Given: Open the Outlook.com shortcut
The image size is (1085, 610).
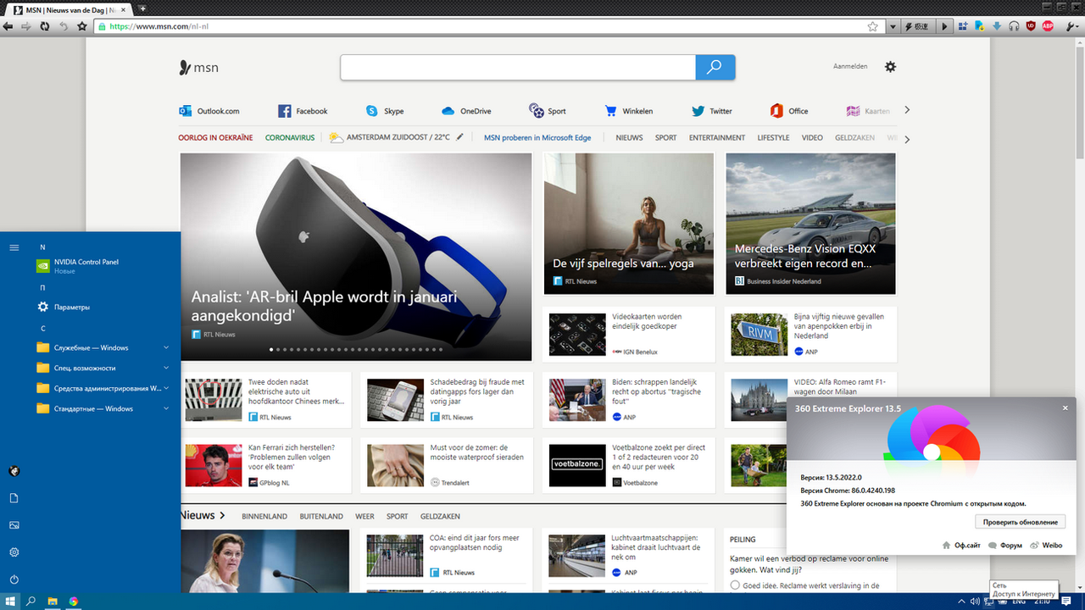Looking at the screenshot, I should 209,111.
